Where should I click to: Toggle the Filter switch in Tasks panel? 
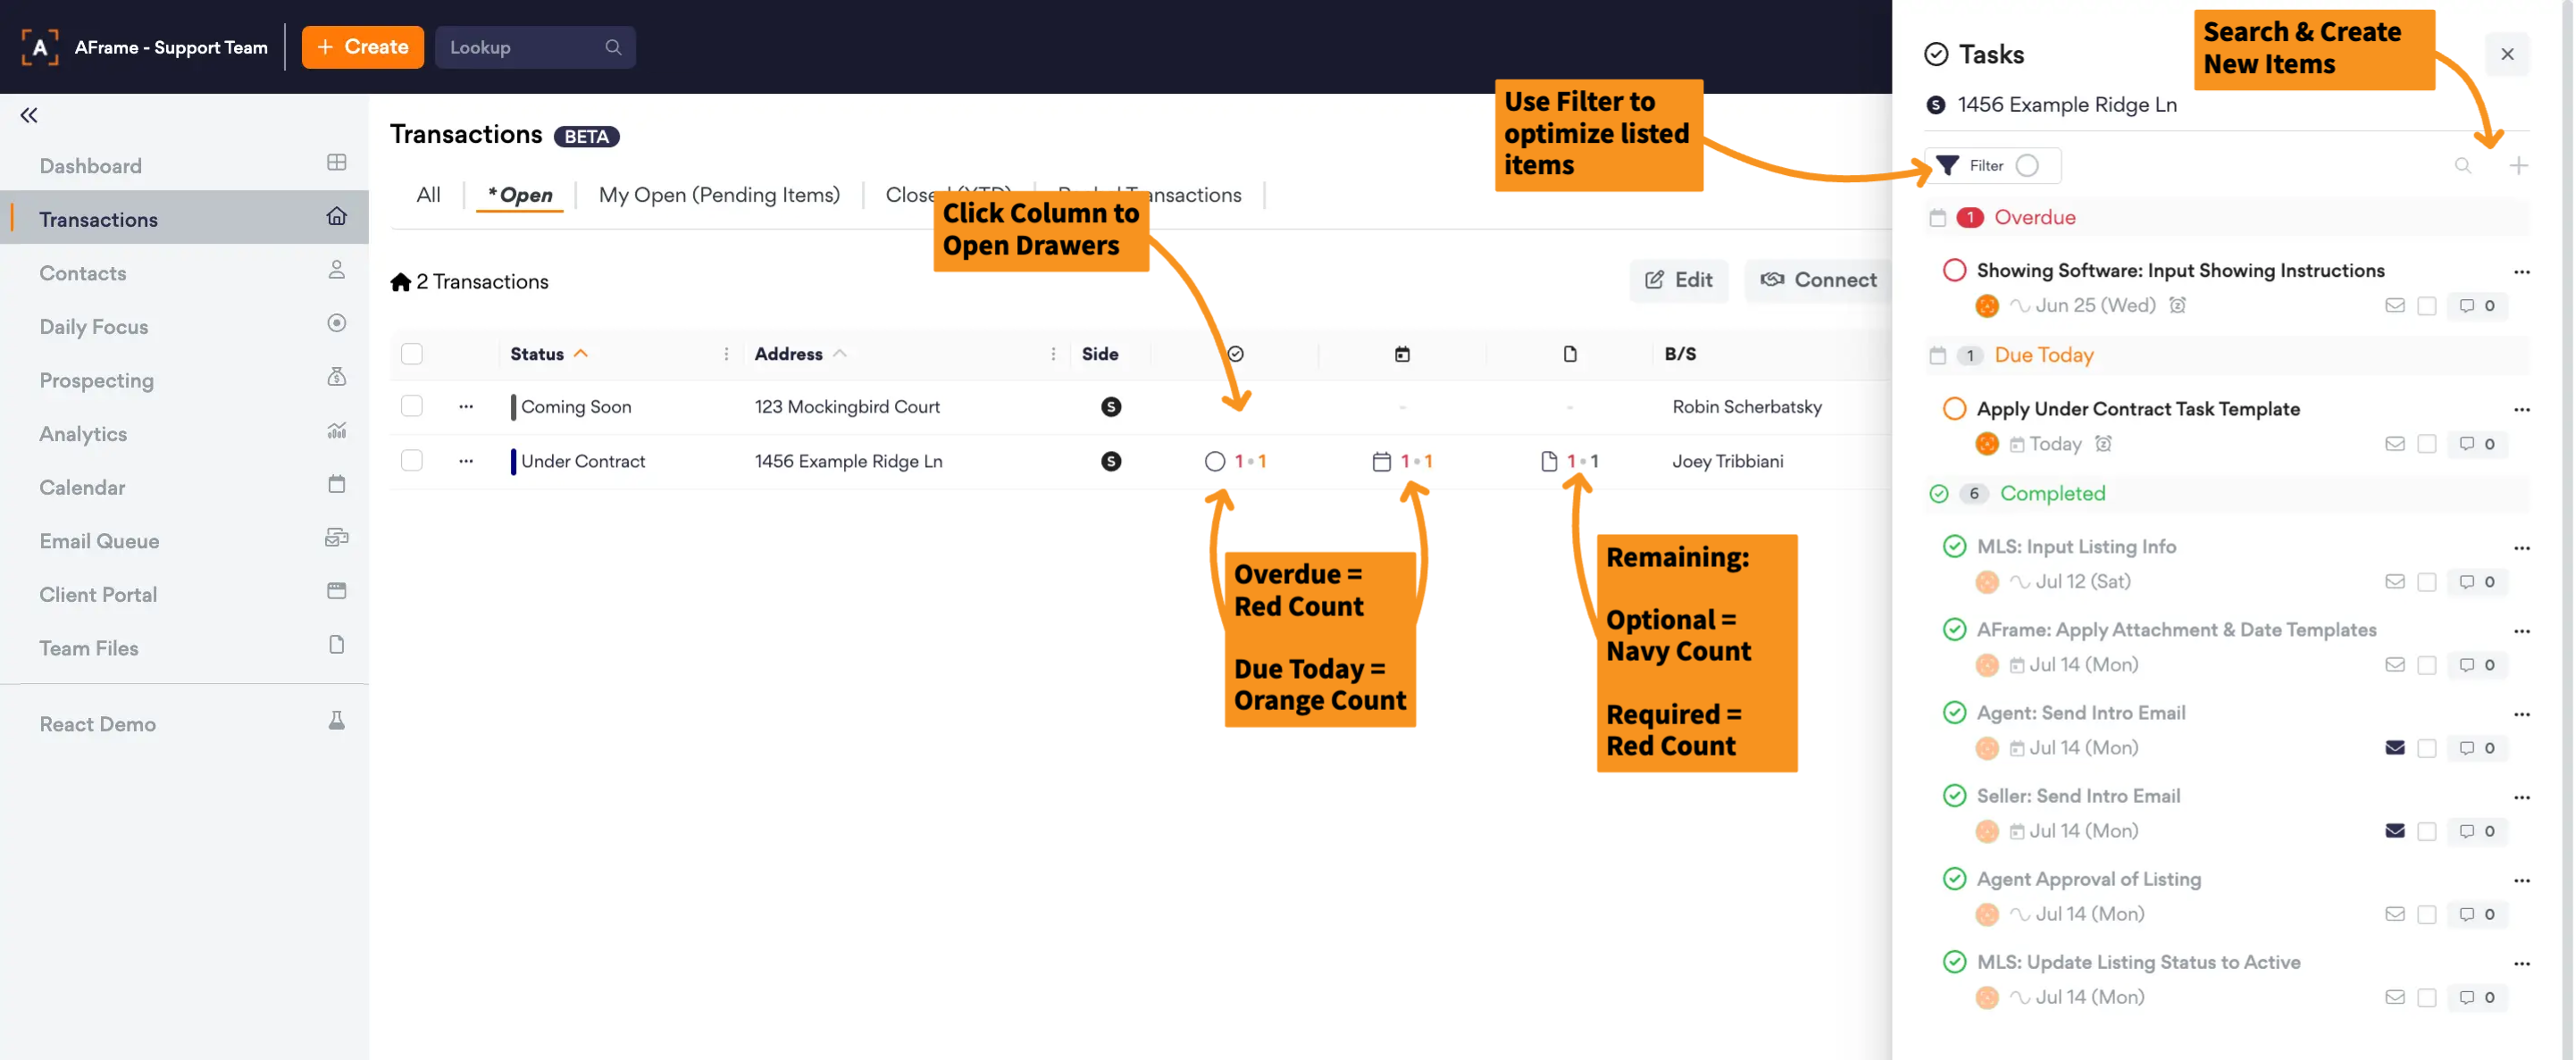tap(2026, 166)
